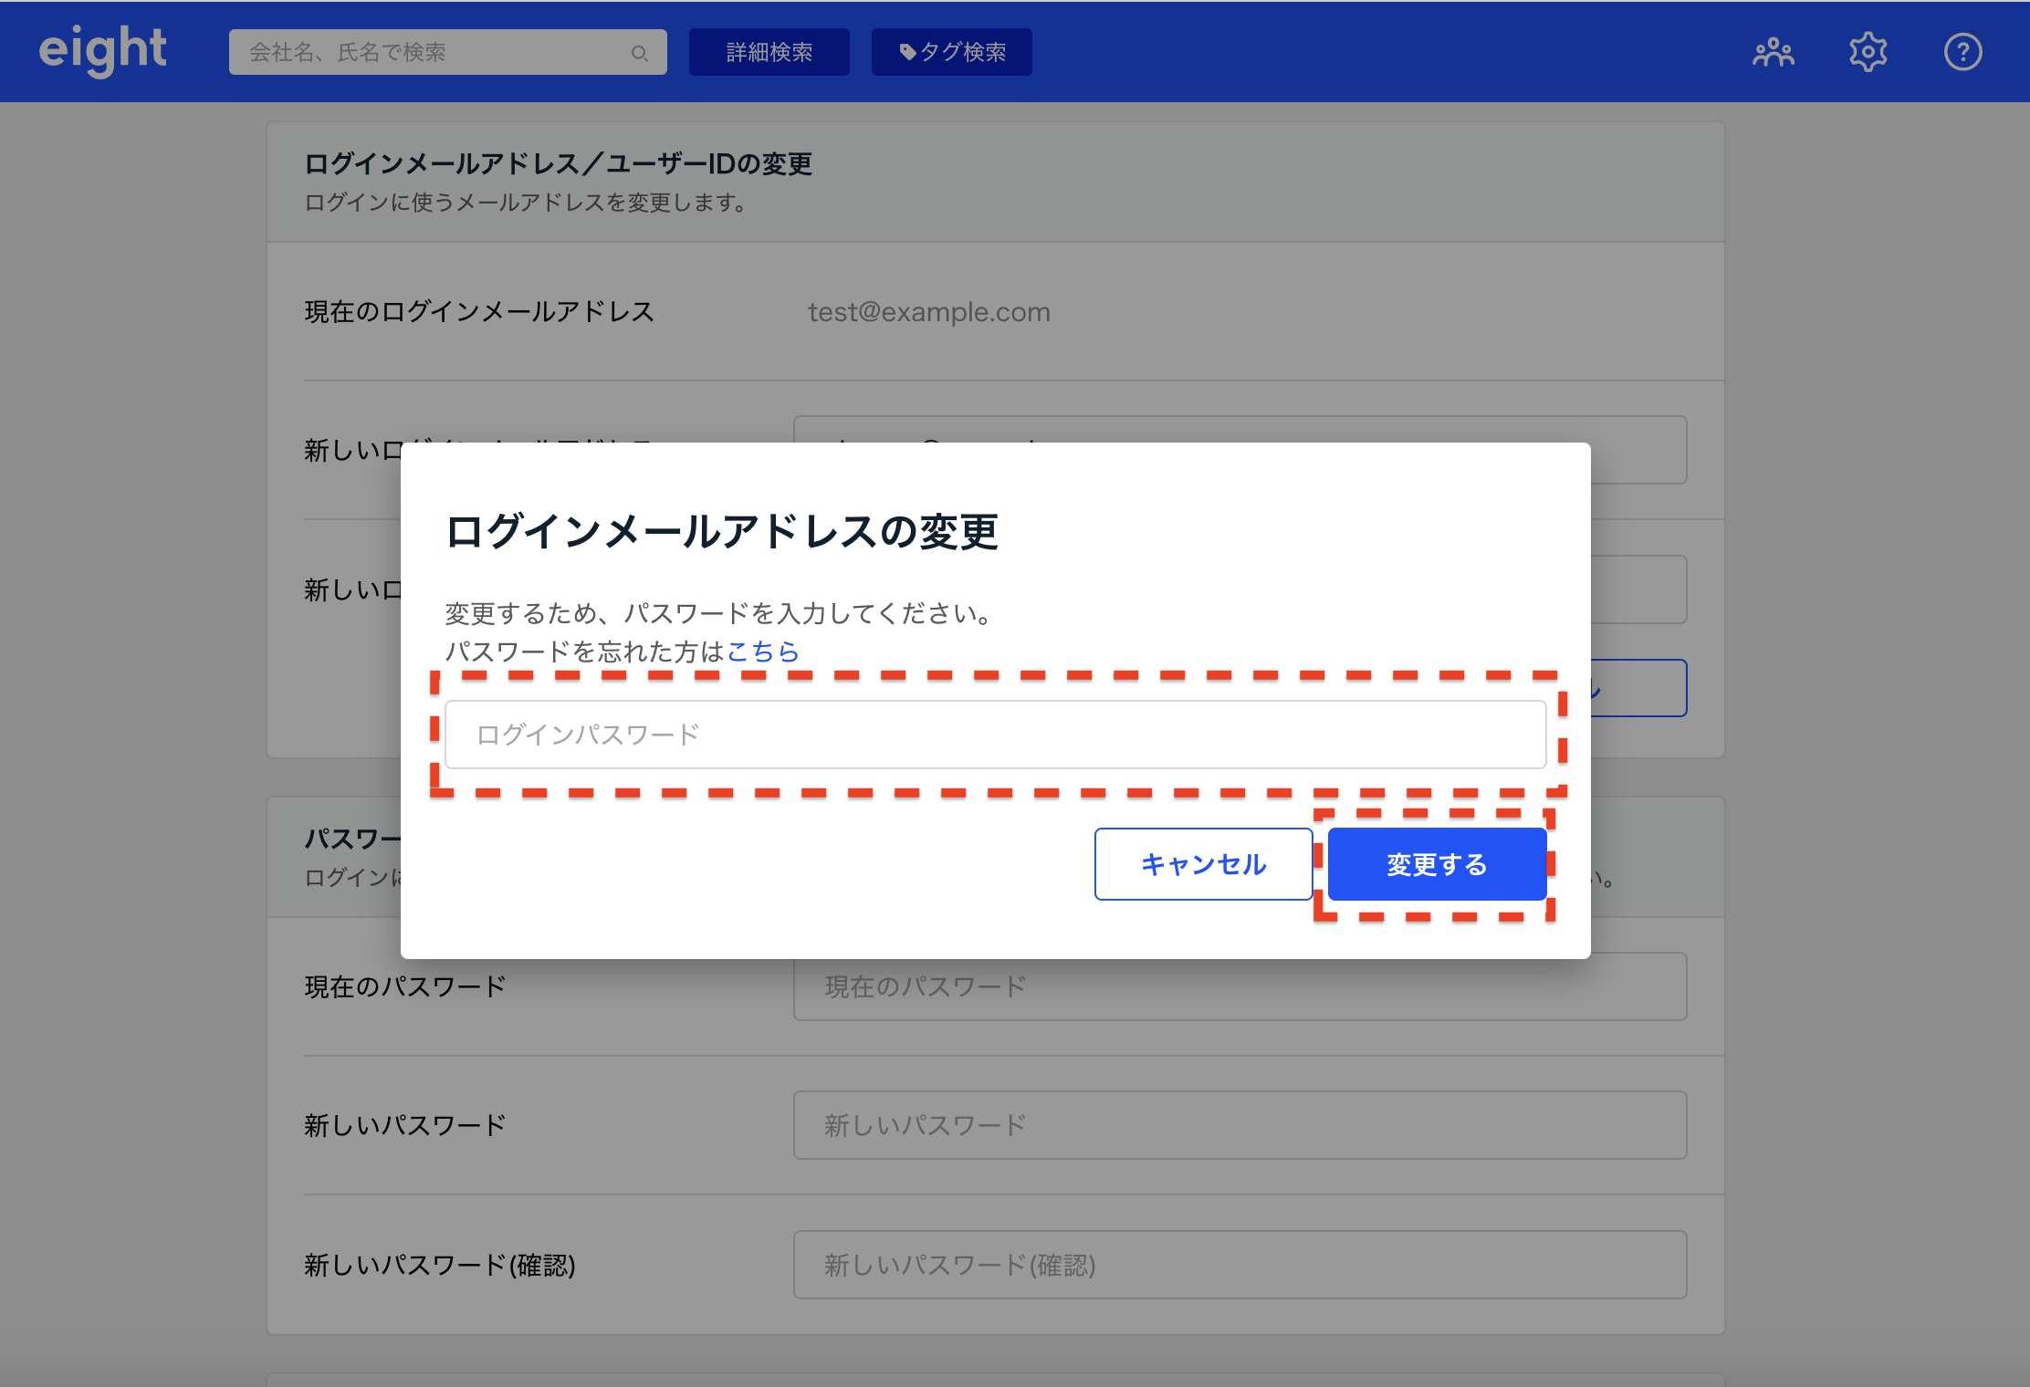This screenshot has height=1387, width=2030.
Task: Click the タグ検索 button
Action: [951, 52]
